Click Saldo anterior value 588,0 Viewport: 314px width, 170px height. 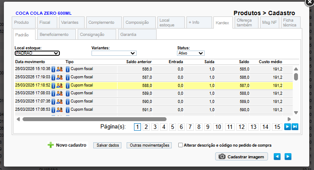tap(147, 86)
